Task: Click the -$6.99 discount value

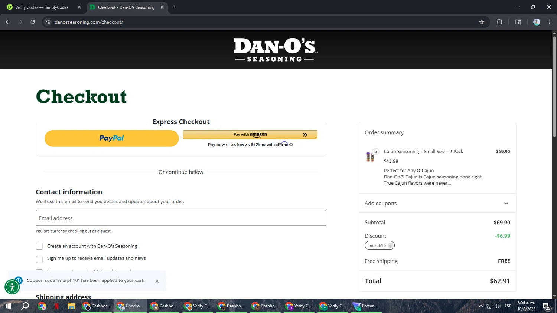Action: 502,236
